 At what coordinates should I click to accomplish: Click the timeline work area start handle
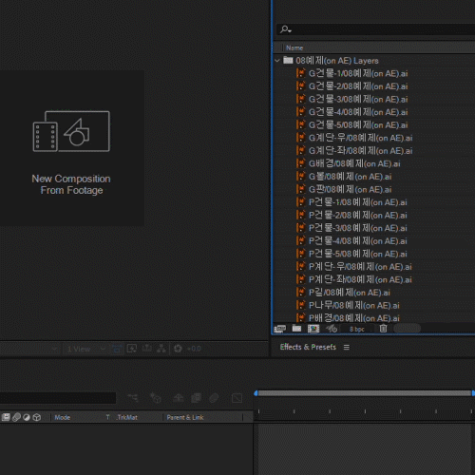pos(256,393)
